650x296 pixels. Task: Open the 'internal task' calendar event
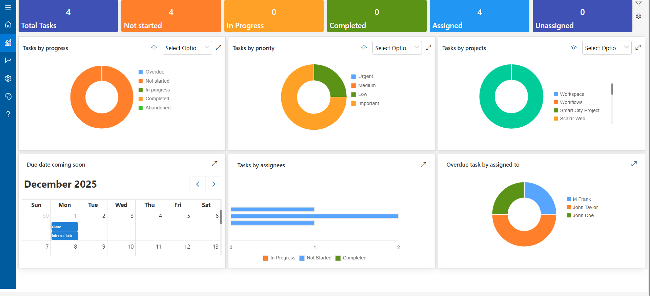tap(64, 236)
